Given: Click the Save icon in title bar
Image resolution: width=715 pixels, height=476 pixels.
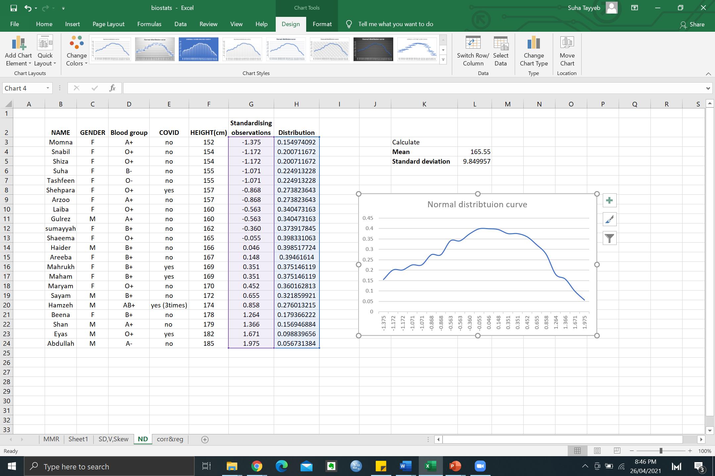Looking at the screenshot, I should coord(14,8).
